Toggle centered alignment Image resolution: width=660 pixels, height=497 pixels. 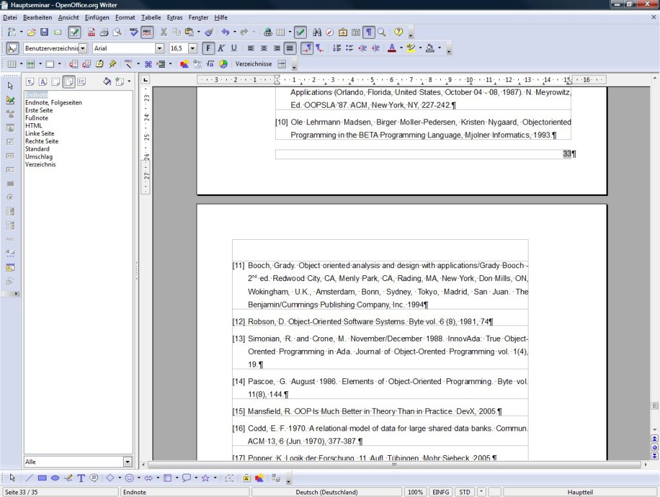click(264, 48)
